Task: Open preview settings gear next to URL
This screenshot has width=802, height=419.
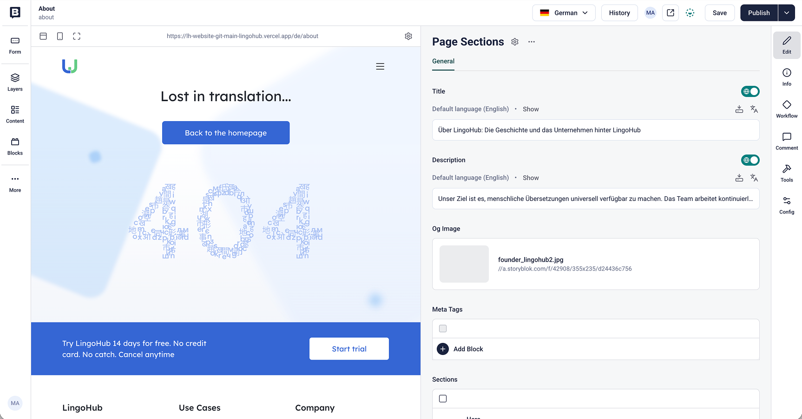Action: 408,36
